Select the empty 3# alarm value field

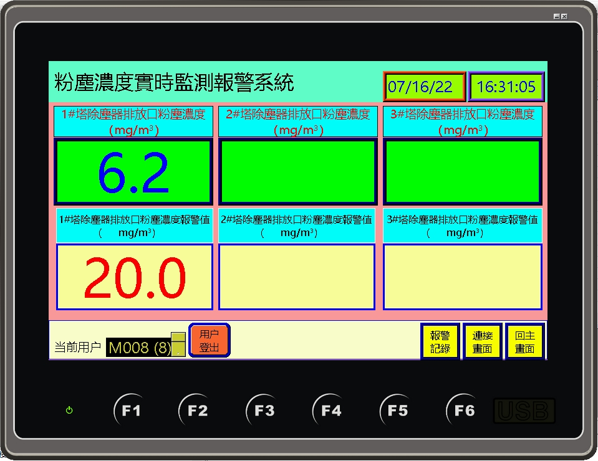click(x=462, y=277)
